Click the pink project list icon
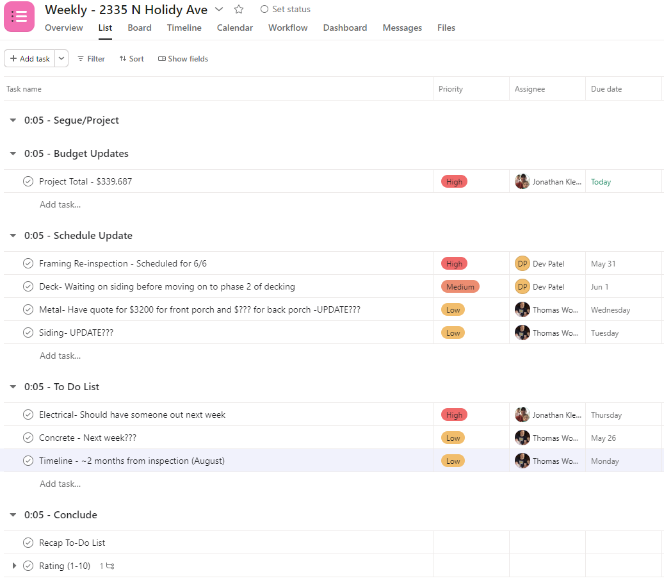Screen dimensions: 664x583 19,17
